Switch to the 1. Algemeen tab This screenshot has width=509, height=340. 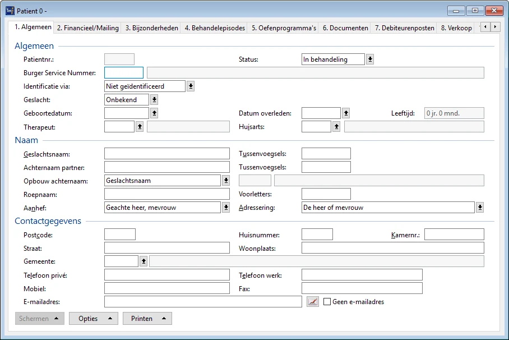point(31,27)
